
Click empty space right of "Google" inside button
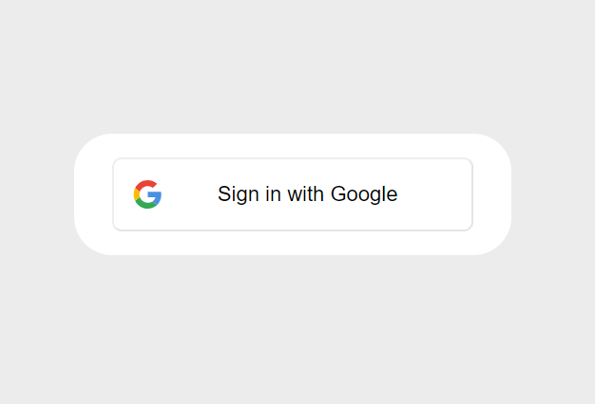434,194
